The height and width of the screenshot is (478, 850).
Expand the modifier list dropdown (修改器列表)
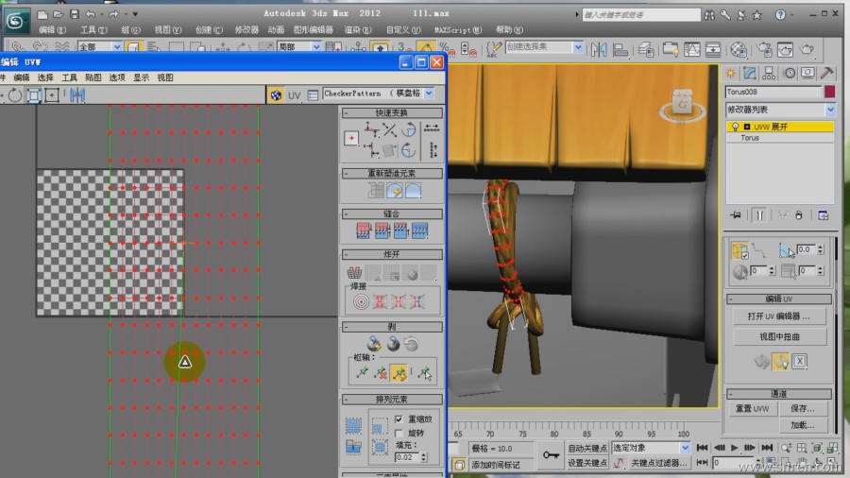click(x=830, y=111)
